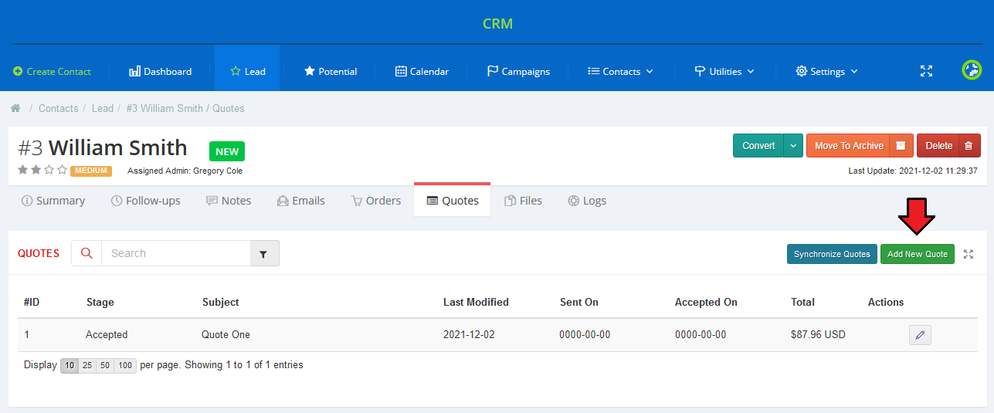
Task: Expand the Utilities dropdown menu
Action: [724, 72]
